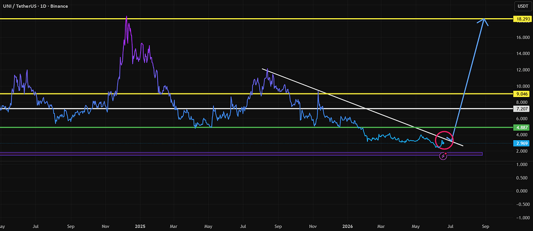
Task: Click the purple price peak near 18
Action: pos(126,18)
